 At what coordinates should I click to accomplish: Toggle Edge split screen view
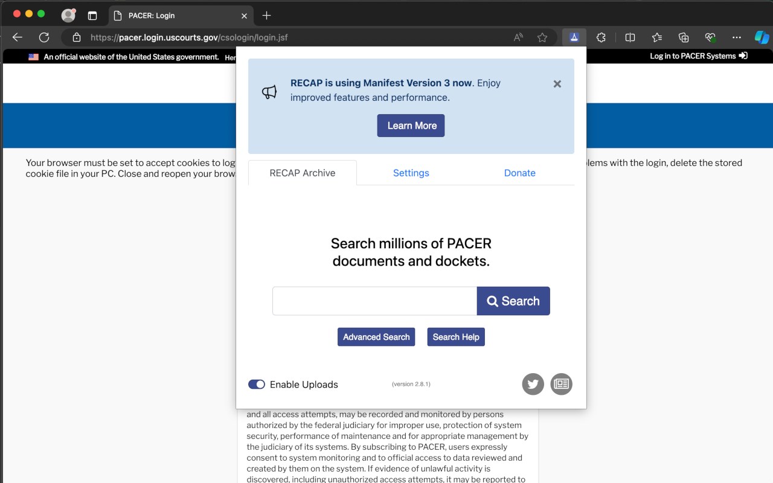630,37
